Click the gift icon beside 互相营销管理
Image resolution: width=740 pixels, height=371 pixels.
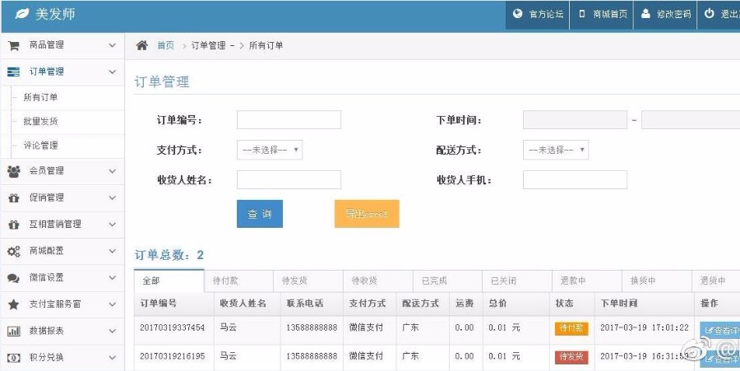[x=14, y=225]
